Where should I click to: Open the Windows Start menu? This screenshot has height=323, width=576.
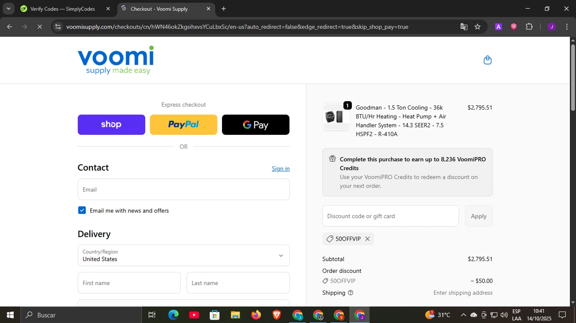point(10,315)
